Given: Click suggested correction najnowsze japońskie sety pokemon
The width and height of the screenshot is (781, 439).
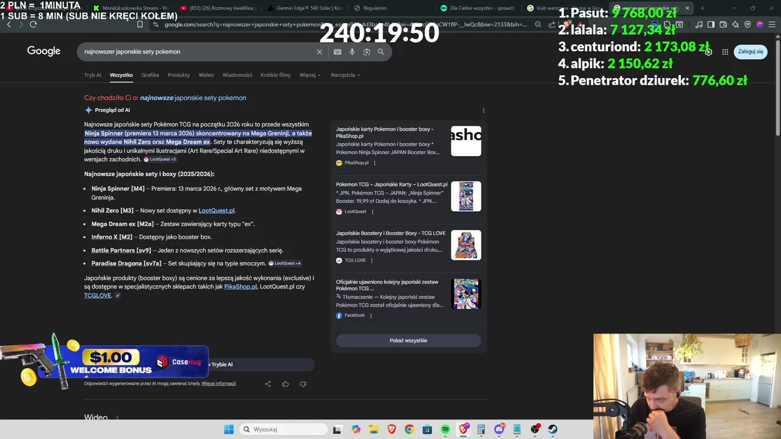Looking at the screenshot, I should 193,98.
